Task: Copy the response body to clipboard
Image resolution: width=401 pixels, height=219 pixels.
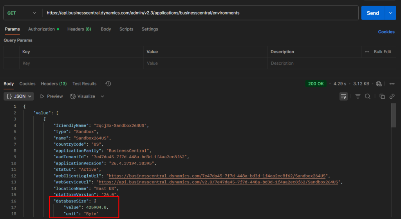Action: (382, 96)
